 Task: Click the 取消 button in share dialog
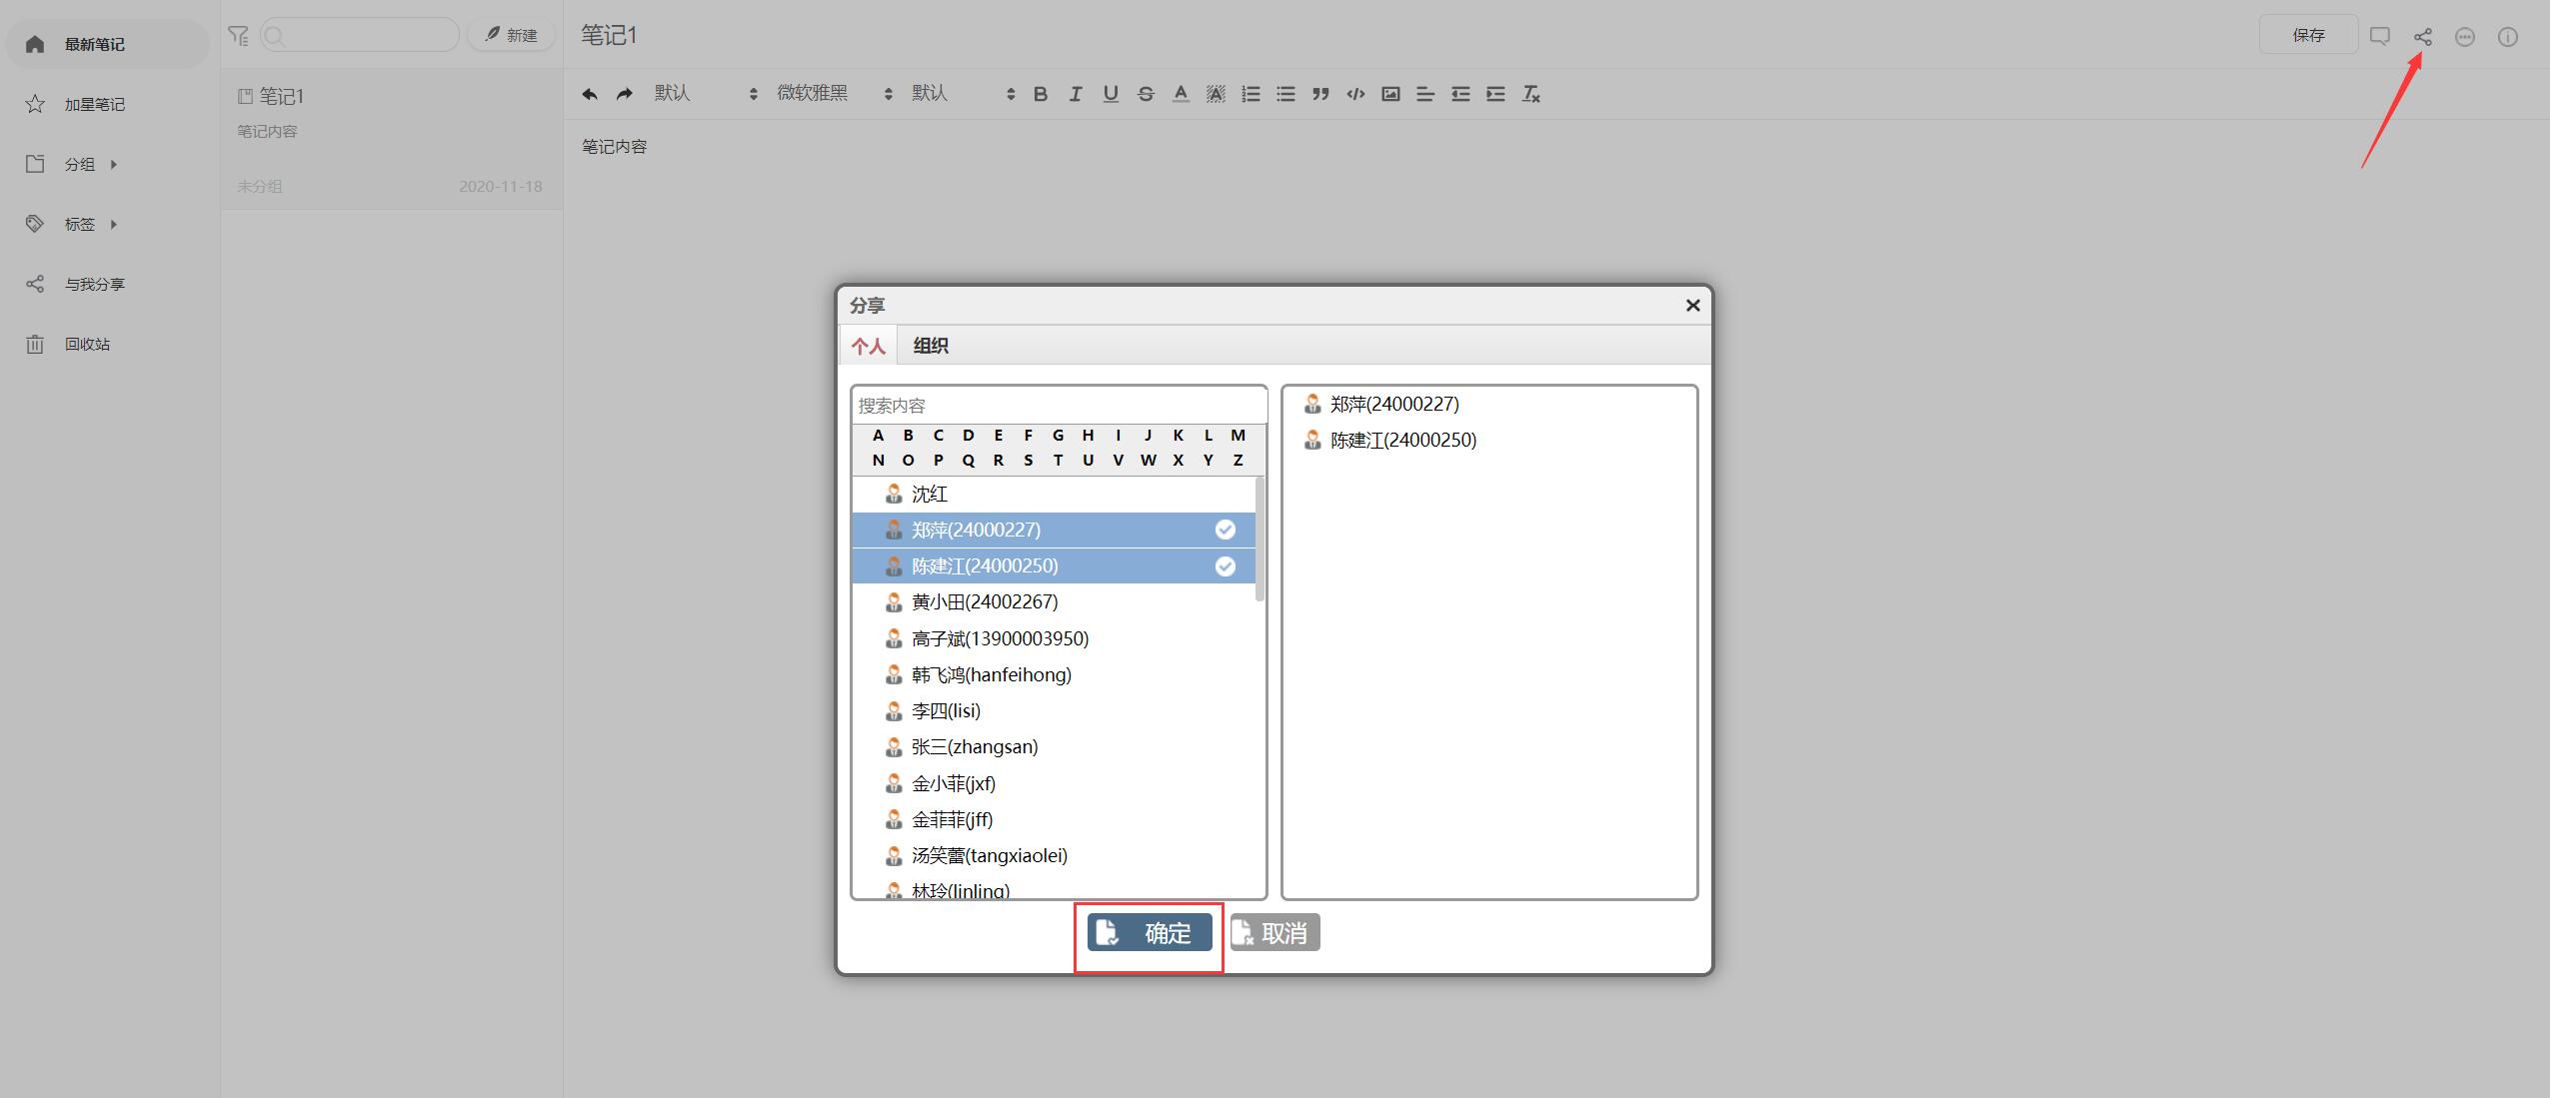point(1275,933)
